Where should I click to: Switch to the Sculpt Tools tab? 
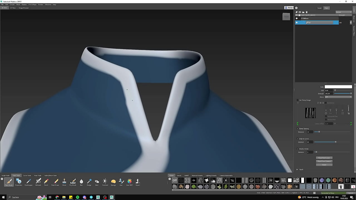6,176
